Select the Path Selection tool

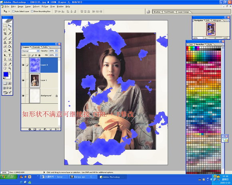tap(5, 55)
